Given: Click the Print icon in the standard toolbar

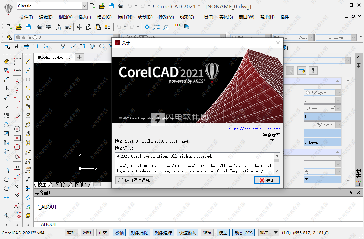Looking at the screenshot, I should 39,27.
